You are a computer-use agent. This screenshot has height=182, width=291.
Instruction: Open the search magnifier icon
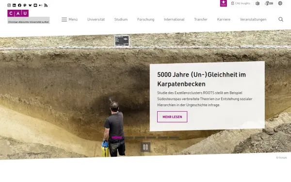(x=281, y=19)
